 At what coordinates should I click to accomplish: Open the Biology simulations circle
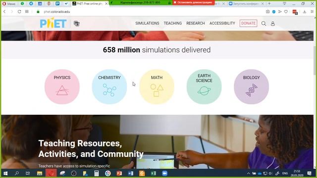(251, 87)
